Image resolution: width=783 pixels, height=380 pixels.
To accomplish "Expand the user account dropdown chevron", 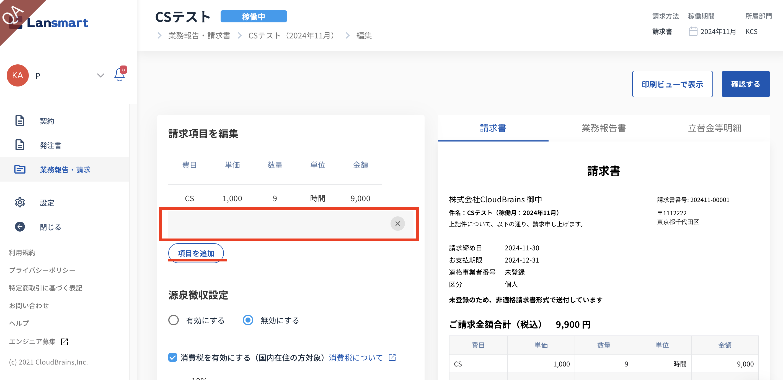I will (x=101, y=75).
